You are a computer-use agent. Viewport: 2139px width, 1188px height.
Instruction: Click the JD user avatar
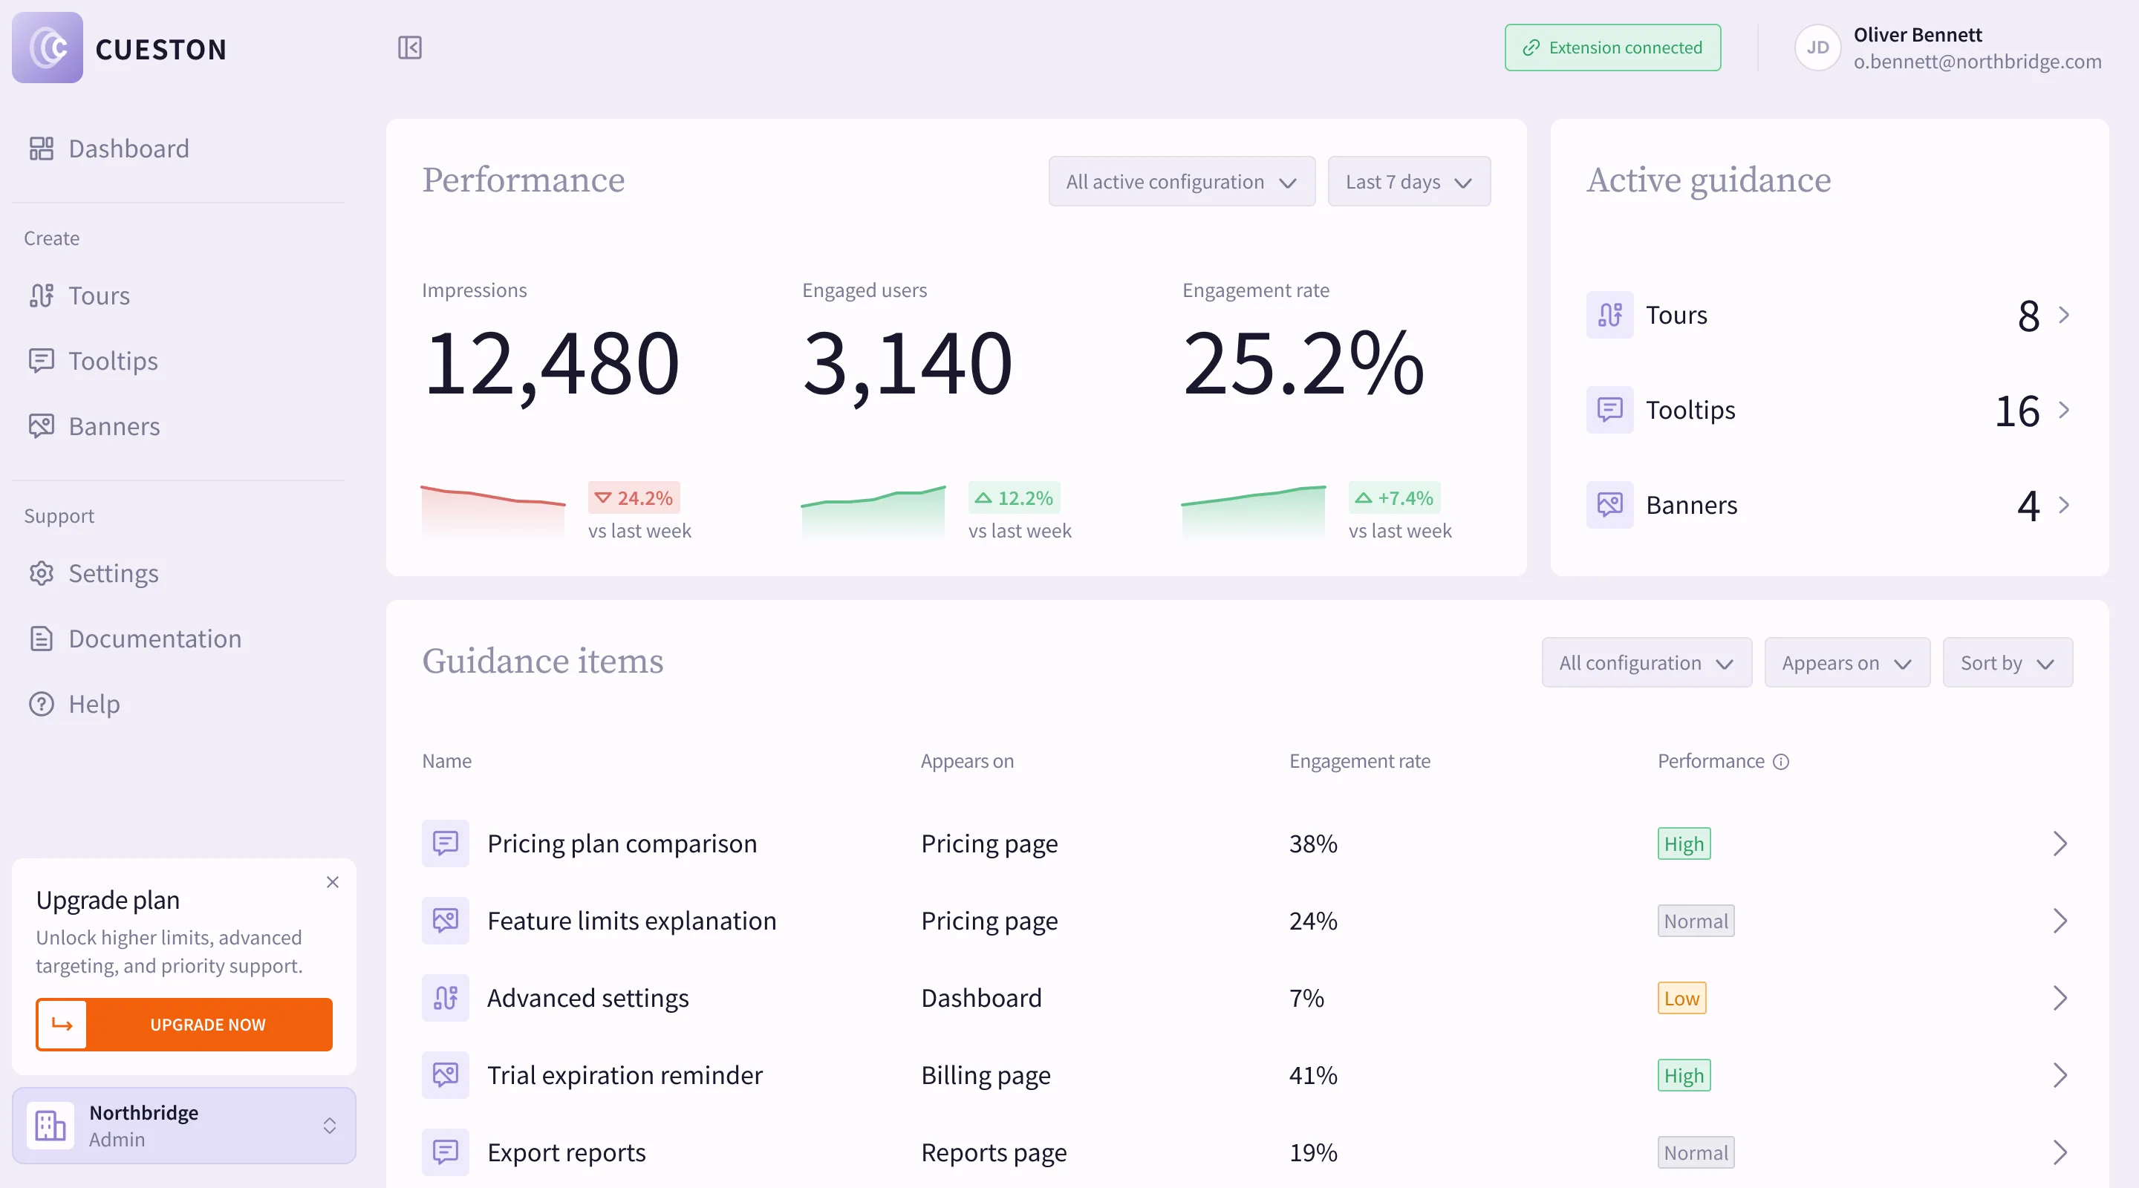pyautogui.click(x=1817, y=48)
